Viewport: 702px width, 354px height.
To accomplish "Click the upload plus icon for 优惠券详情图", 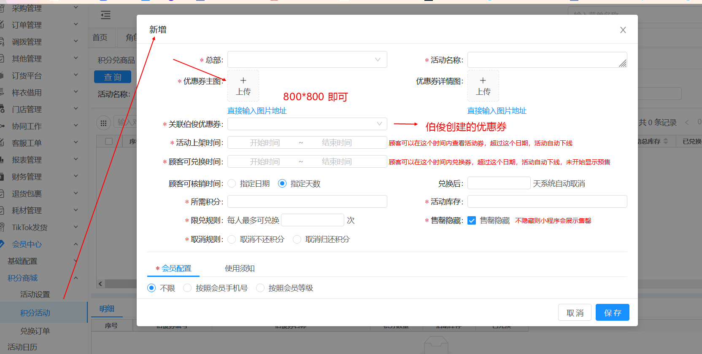I will click(x=483, y=81).
